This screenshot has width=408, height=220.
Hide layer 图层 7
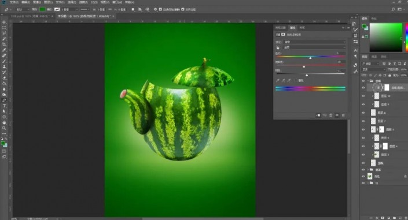click(x=363, y=121)
